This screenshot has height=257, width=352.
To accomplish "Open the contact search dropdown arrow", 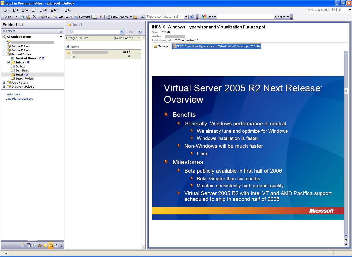I will (x=186, y=17).
